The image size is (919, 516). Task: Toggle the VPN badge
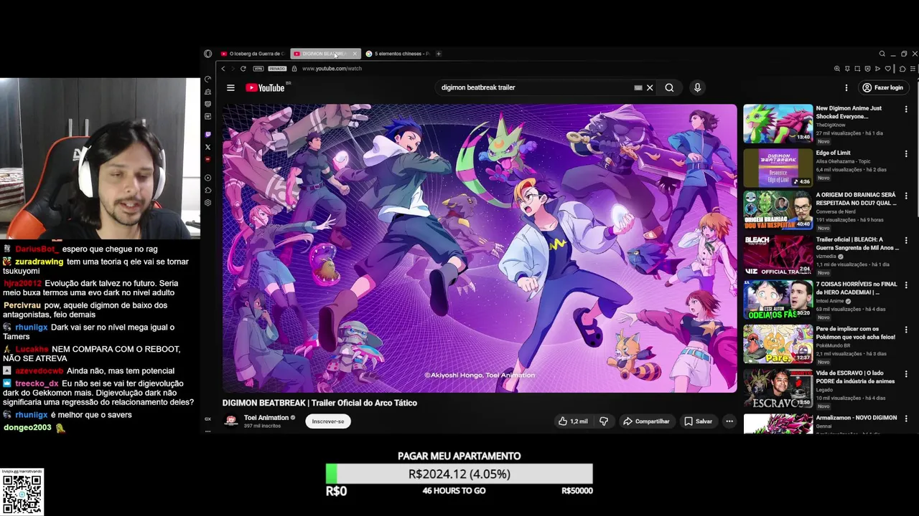(258, 69)
